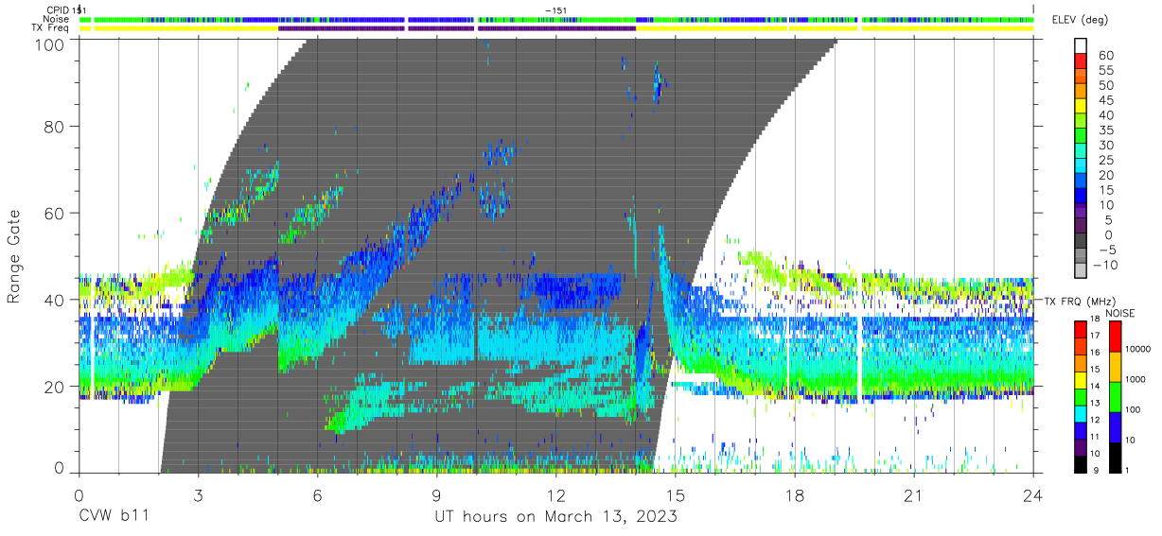This screenshot has height=536, width=1162.
Task: Click the "21" UT hour axis label
Action: click(x=914, y=495)
